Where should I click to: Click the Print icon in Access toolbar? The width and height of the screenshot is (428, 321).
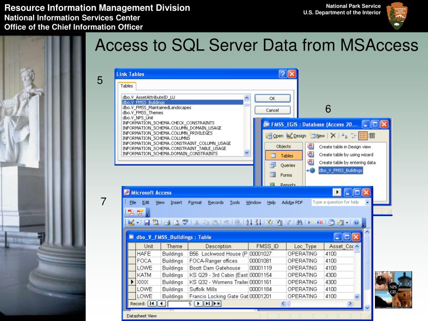pyautogui.click(x=167, y=222)
